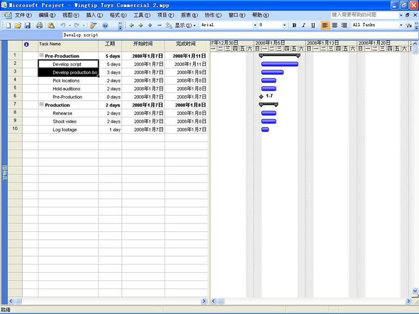Open the 视图 (View) menu

click(71, 15)
